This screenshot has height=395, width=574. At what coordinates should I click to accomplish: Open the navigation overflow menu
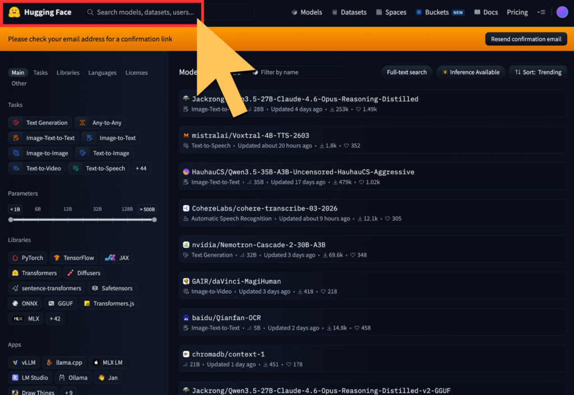pos(540,12)
